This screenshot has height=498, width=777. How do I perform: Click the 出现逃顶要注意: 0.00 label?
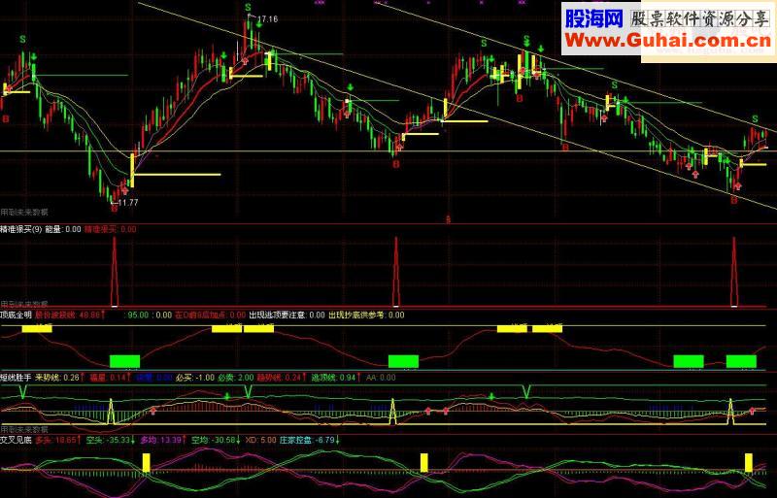pos(287,315)
